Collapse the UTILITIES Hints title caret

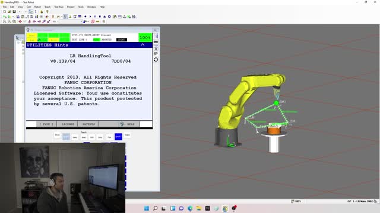pos(142,45)
